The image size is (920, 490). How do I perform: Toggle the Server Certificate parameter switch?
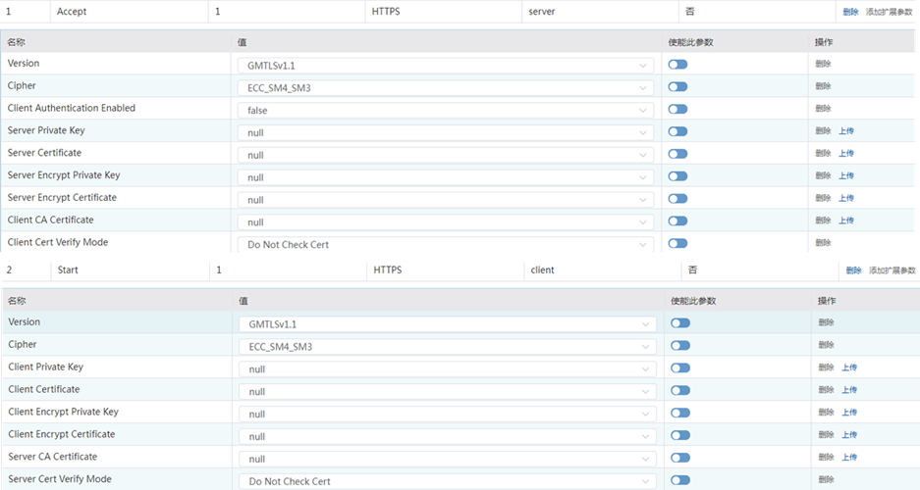coord(677,154)
